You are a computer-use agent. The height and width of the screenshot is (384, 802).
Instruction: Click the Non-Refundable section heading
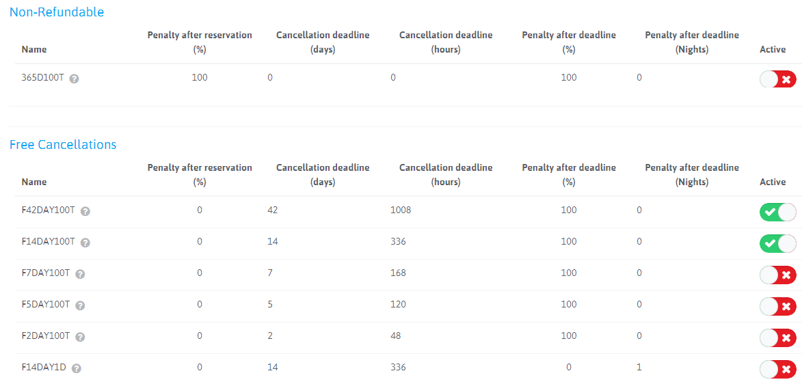point(57,12)
